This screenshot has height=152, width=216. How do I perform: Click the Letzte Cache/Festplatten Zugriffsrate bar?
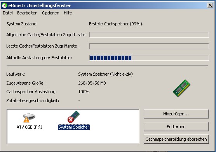pyautogui.click(x=149, y=46)
